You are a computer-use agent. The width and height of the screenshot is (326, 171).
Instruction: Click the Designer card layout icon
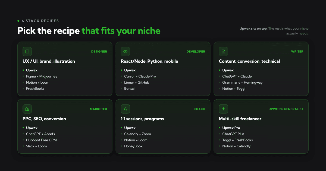point(27,52)
